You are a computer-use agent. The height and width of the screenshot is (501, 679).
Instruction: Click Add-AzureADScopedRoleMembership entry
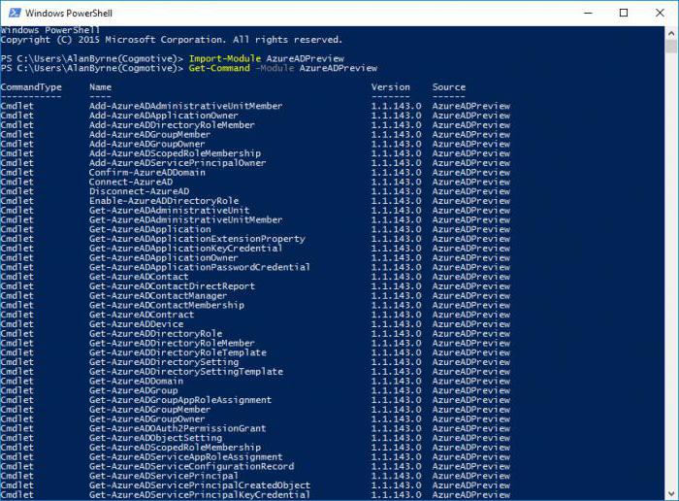point(175,153)
